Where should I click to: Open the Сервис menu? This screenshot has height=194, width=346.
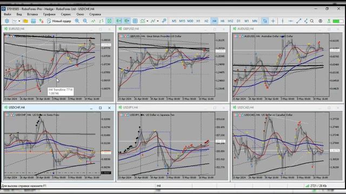click(66, 15)
